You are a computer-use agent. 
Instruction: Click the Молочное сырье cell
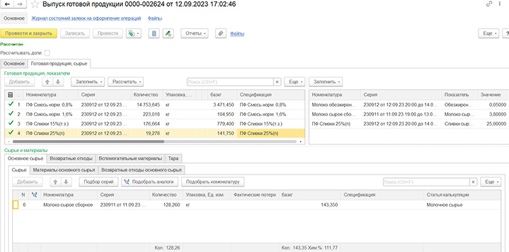462,204
